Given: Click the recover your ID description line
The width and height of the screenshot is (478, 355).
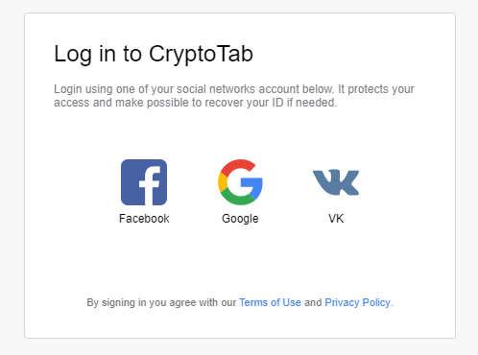Looking at the screenshot, I should pyautogui.click(x=196, y=103).
